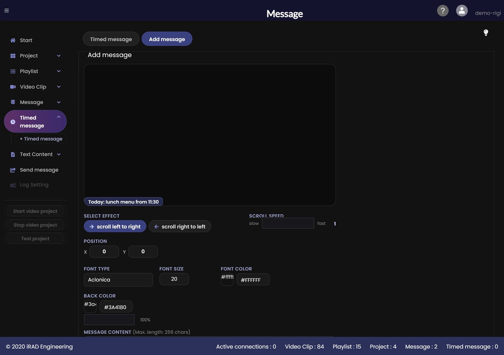Viewport: 504px width, 355px height.
Task: Select scroll left to right effect
Action: (x=115, y=227)
